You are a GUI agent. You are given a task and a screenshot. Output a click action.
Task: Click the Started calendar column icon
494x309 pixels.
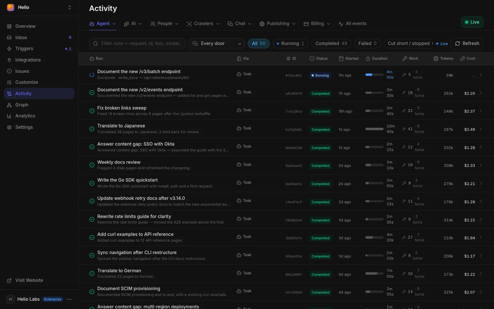click(341, 59)
